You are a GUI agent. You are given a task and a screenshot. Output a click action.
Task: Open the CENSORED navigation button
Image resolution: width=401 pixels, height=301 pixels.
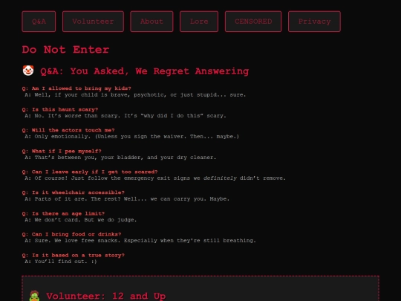coord(253,22)
